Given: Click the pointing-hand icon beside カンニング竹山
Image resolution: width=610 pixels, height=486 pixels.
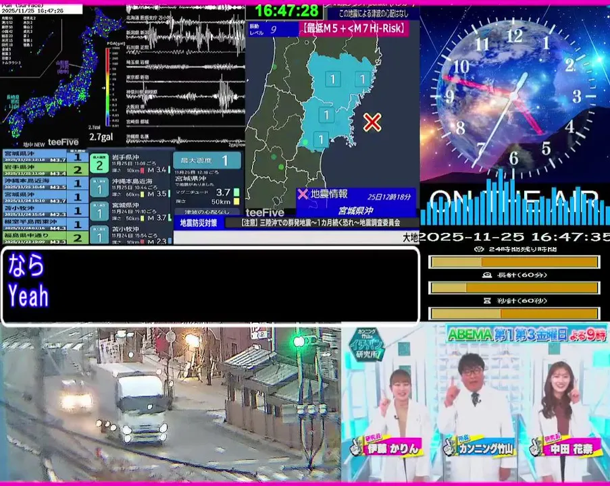Looking at the screenshot, I should click(x=450, y=447).
